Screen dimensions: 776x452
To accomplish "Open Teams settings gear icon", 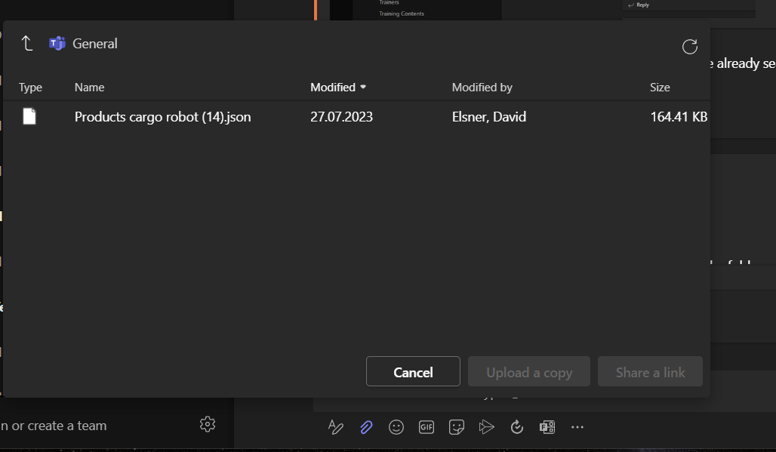I will 208,425.
